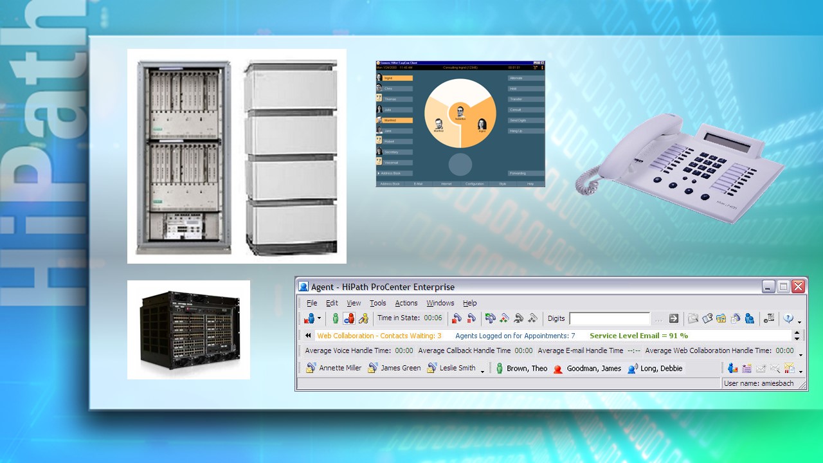Click the agent logon icon in Agent toolbar
This screenshot has width=823, height=463.
pos(309,318)
